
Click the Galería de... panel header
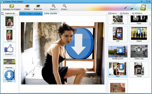pyautogui.click(x=9, y=14)
